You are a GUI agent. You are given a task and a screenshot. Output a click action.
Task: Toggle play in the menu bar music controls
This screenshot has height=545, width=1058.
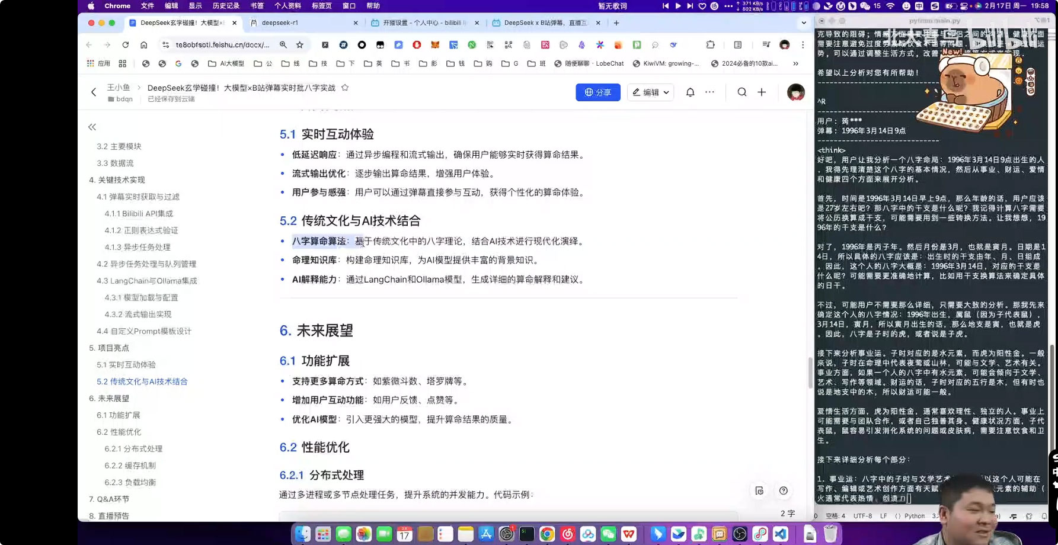point(677,6)
